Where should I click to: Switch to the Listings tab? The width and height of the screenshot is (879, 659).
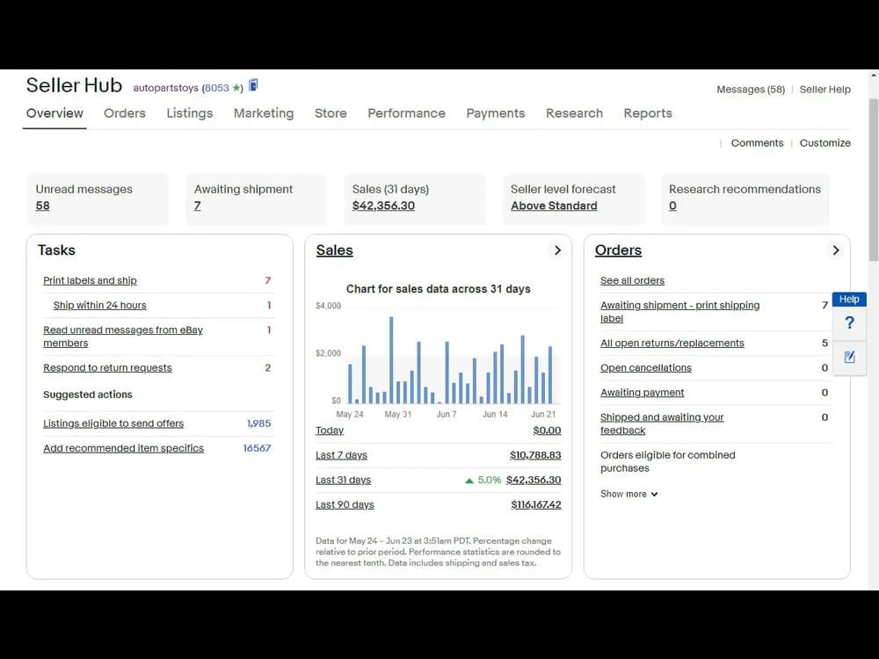click(x=189, y=113)
